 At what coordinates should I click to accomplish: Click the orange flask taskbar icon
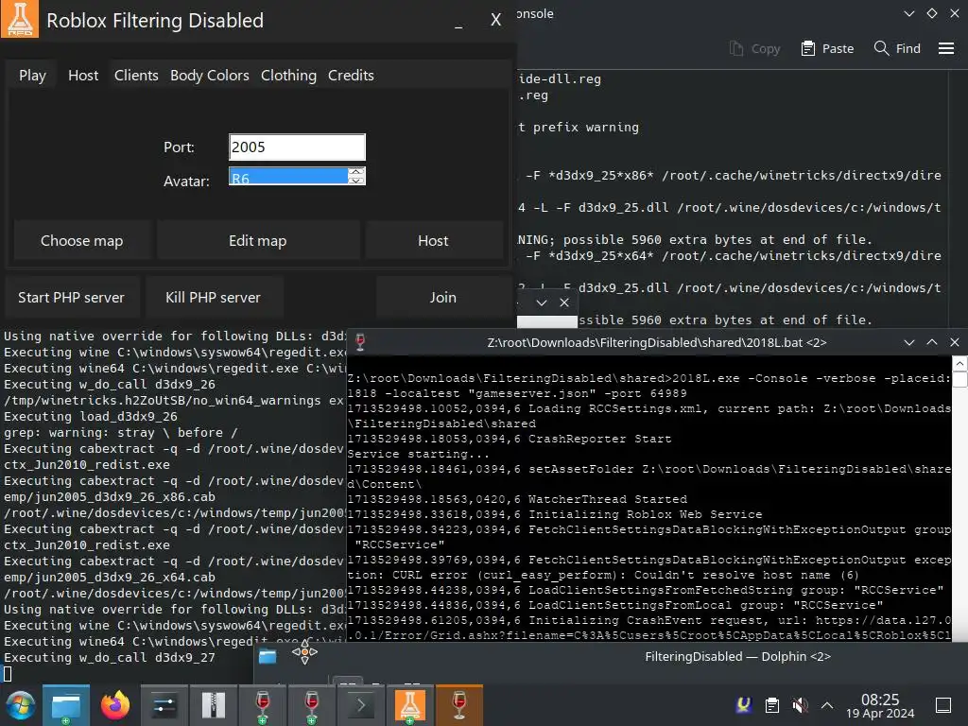click(410, 705)
